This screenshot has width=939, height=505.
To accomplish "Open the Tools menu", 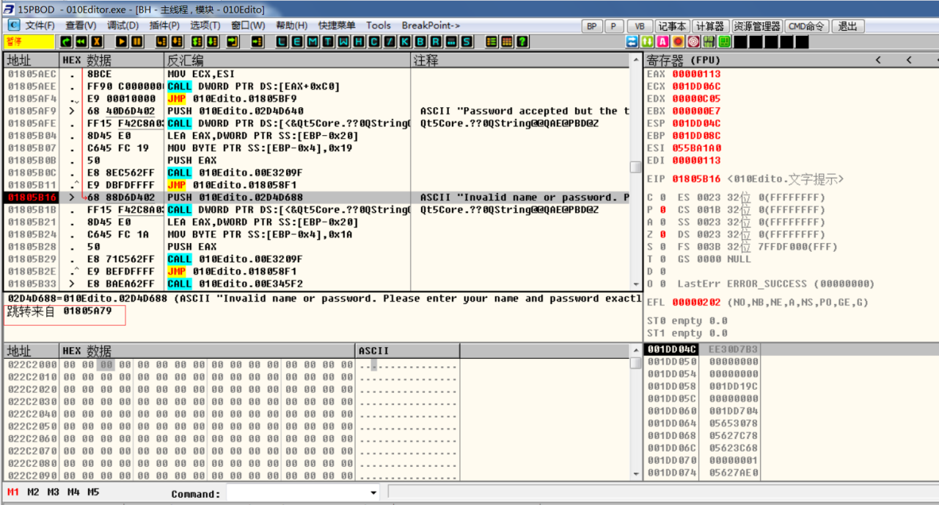I will point(379,26).
